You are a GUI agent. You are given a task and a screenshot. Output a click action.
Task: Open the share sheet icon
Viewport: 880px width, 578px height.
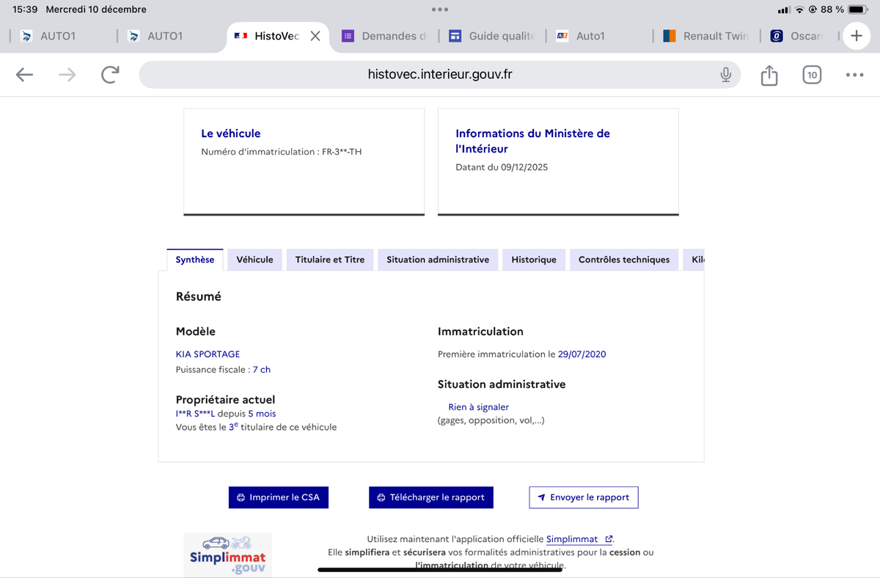pyautogui.click(x=769, y=75)
